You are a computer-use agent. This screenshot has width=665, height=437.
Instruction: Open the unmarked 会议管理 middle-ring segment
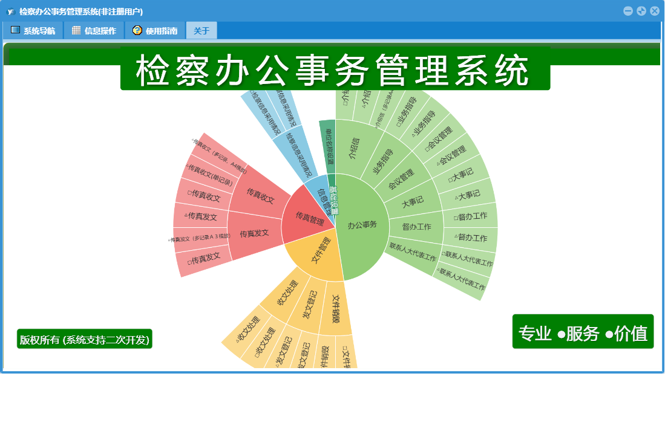click(x=401, y=179)
